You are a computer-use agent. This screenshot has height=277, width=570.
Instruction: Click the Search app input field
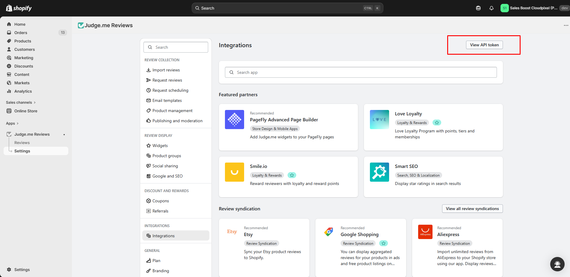tap(361, 72)
